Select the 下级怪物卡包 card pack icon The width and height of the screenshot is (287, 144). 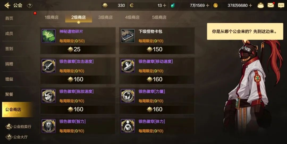[128, 36]
